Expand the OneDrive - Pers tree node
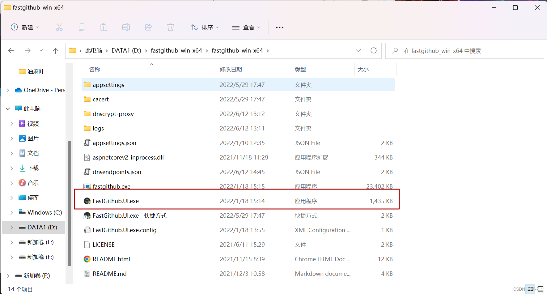Viewport: 547px width, 294px height. pos(8,90)
